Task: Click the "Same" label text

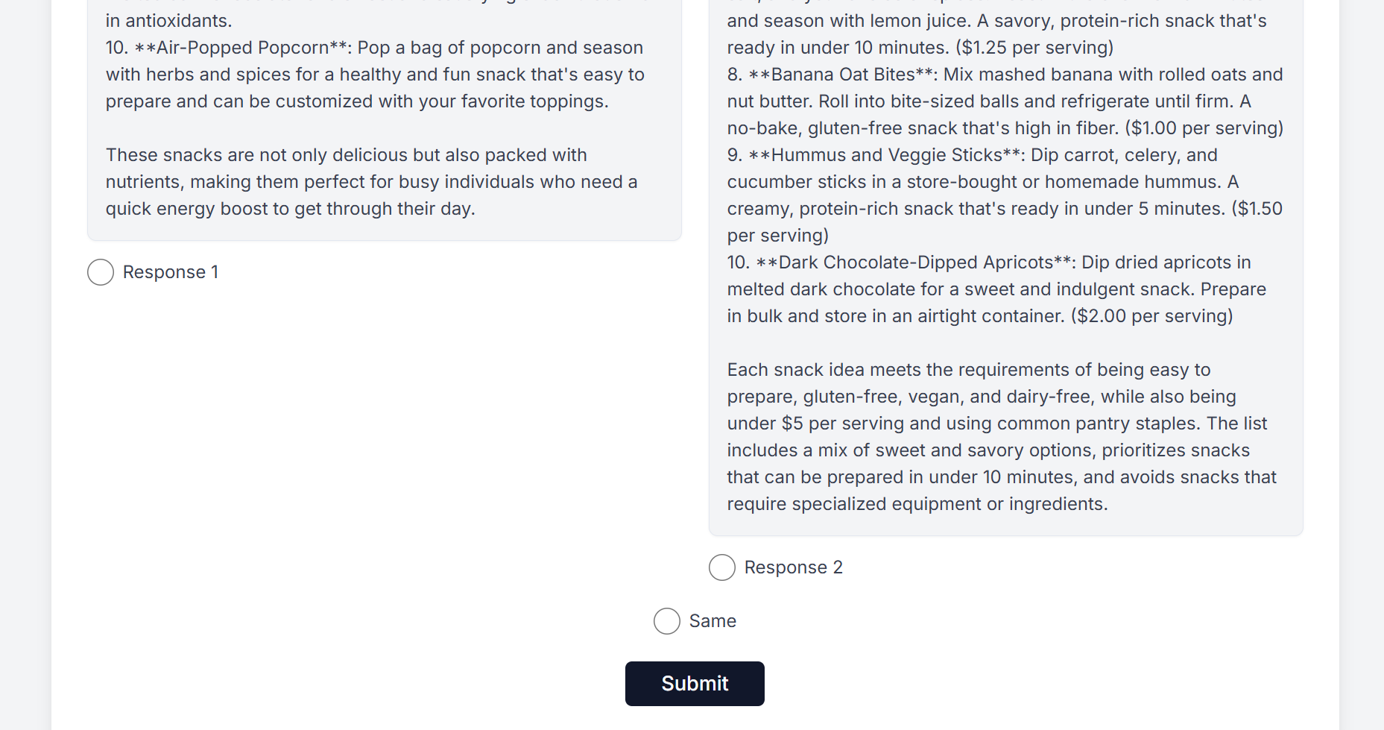Action: tap(712, 621)
